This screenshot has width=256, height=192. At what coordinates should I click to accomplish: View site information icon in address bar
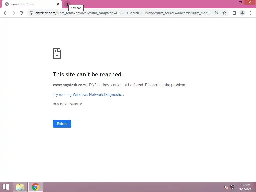[31, 13]
